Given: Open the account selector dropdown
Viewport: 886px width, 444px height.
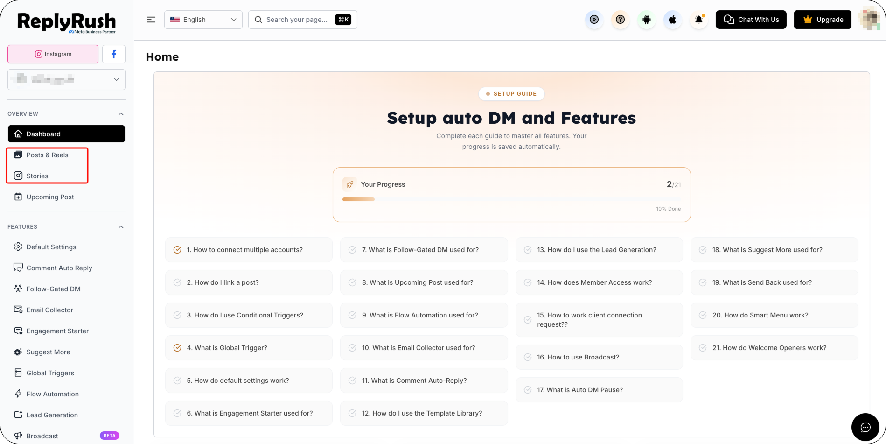Looking at the screenshot, I should coord(66,79).
